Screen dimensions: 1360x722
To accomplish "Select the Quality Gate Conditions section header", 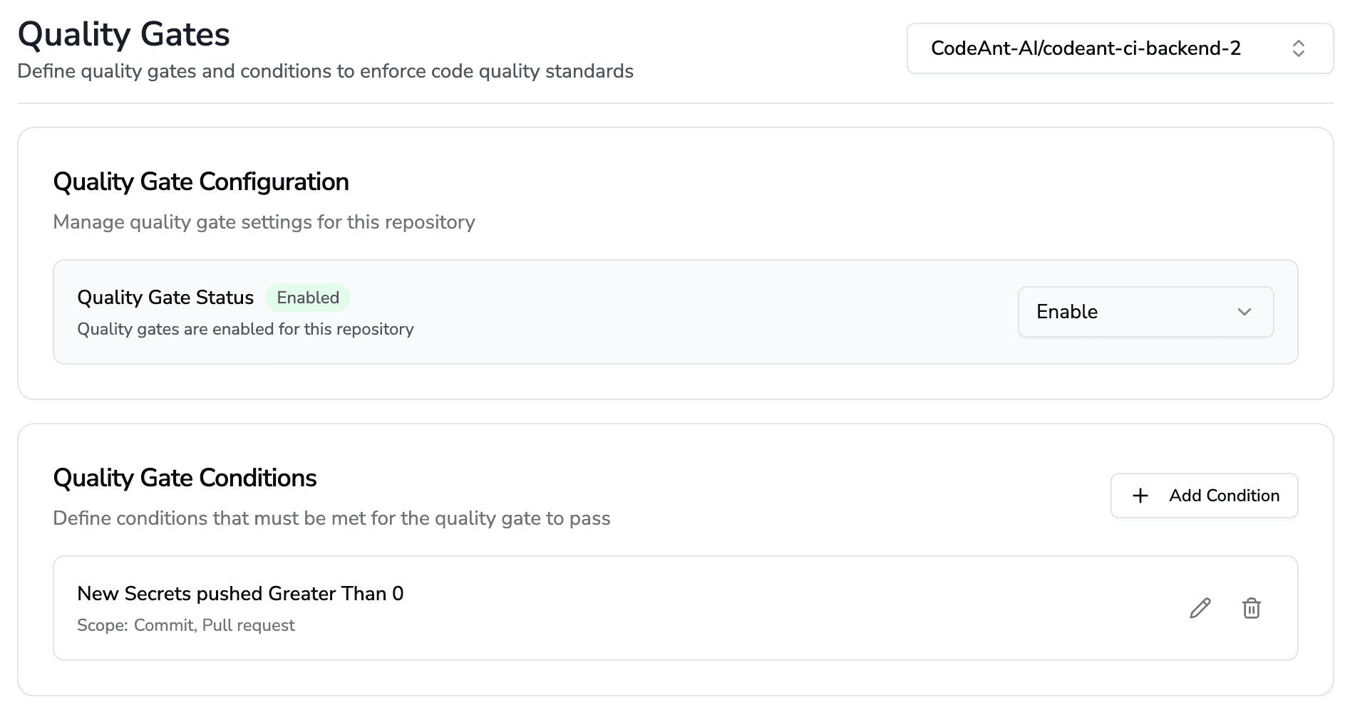I will tap(184, 478).
